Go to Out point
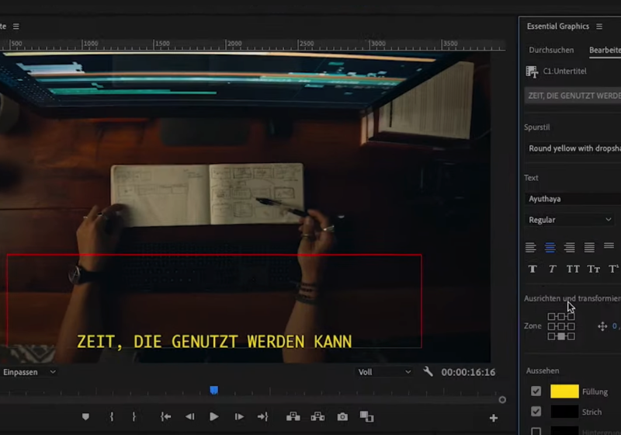This screenshot has width=621, height=435. (x=263, y=417)
